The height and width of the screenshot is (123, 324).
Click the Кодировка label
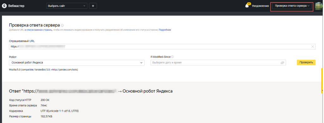pyautogui.click(x=16, y=111)
